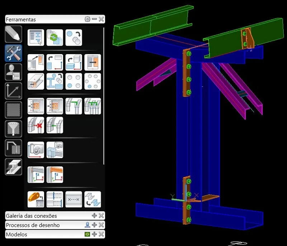Minimize the Ferramentas palette

click(x=94, y=19)
